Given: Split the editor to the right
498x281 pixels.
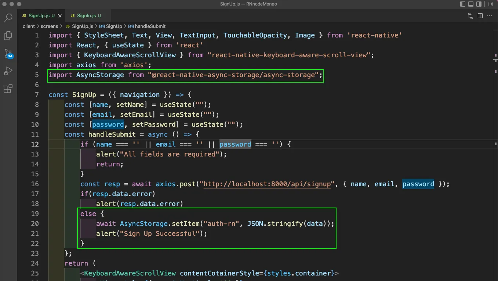Looking at the screenshot, I should point(480,16).
